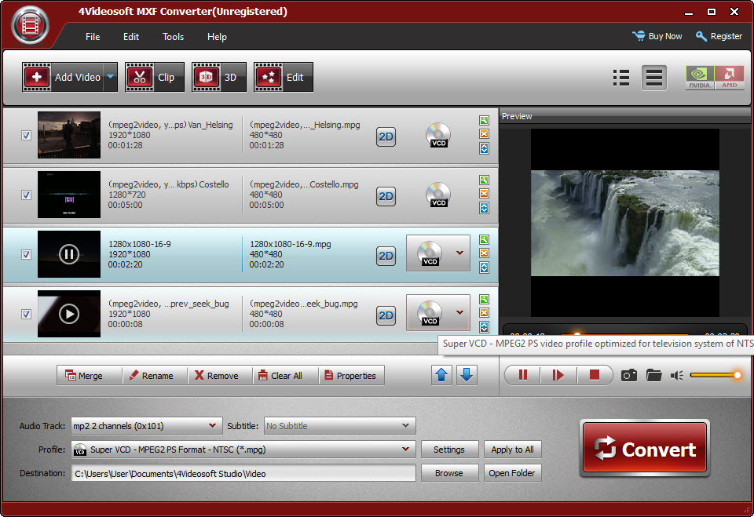The width and height of the screenshot is (754, 517).
Task: Mute the preview speaker icon
Action: click(677, 375)
